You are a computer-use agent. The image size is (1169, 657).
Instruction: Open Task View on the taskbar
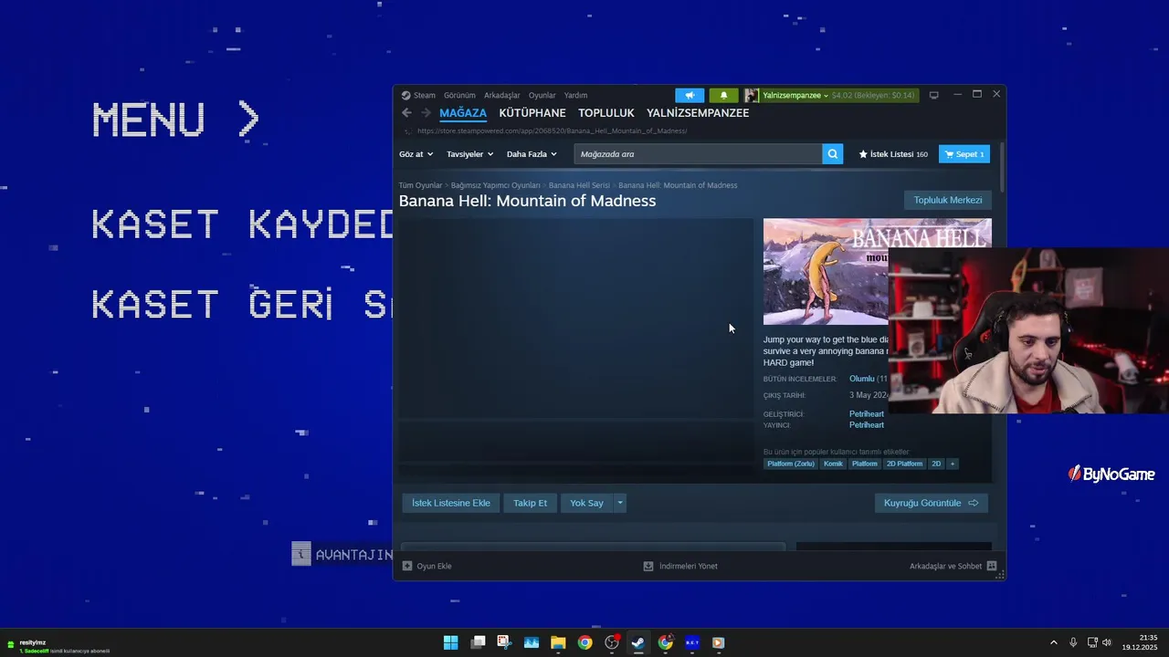click(x=478, y=642)
